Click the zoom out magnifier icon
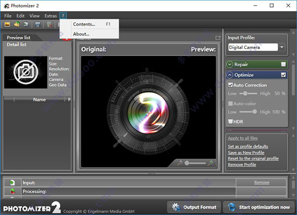The height and width of the screenshot is (215, 297). (x=180, y=162)
